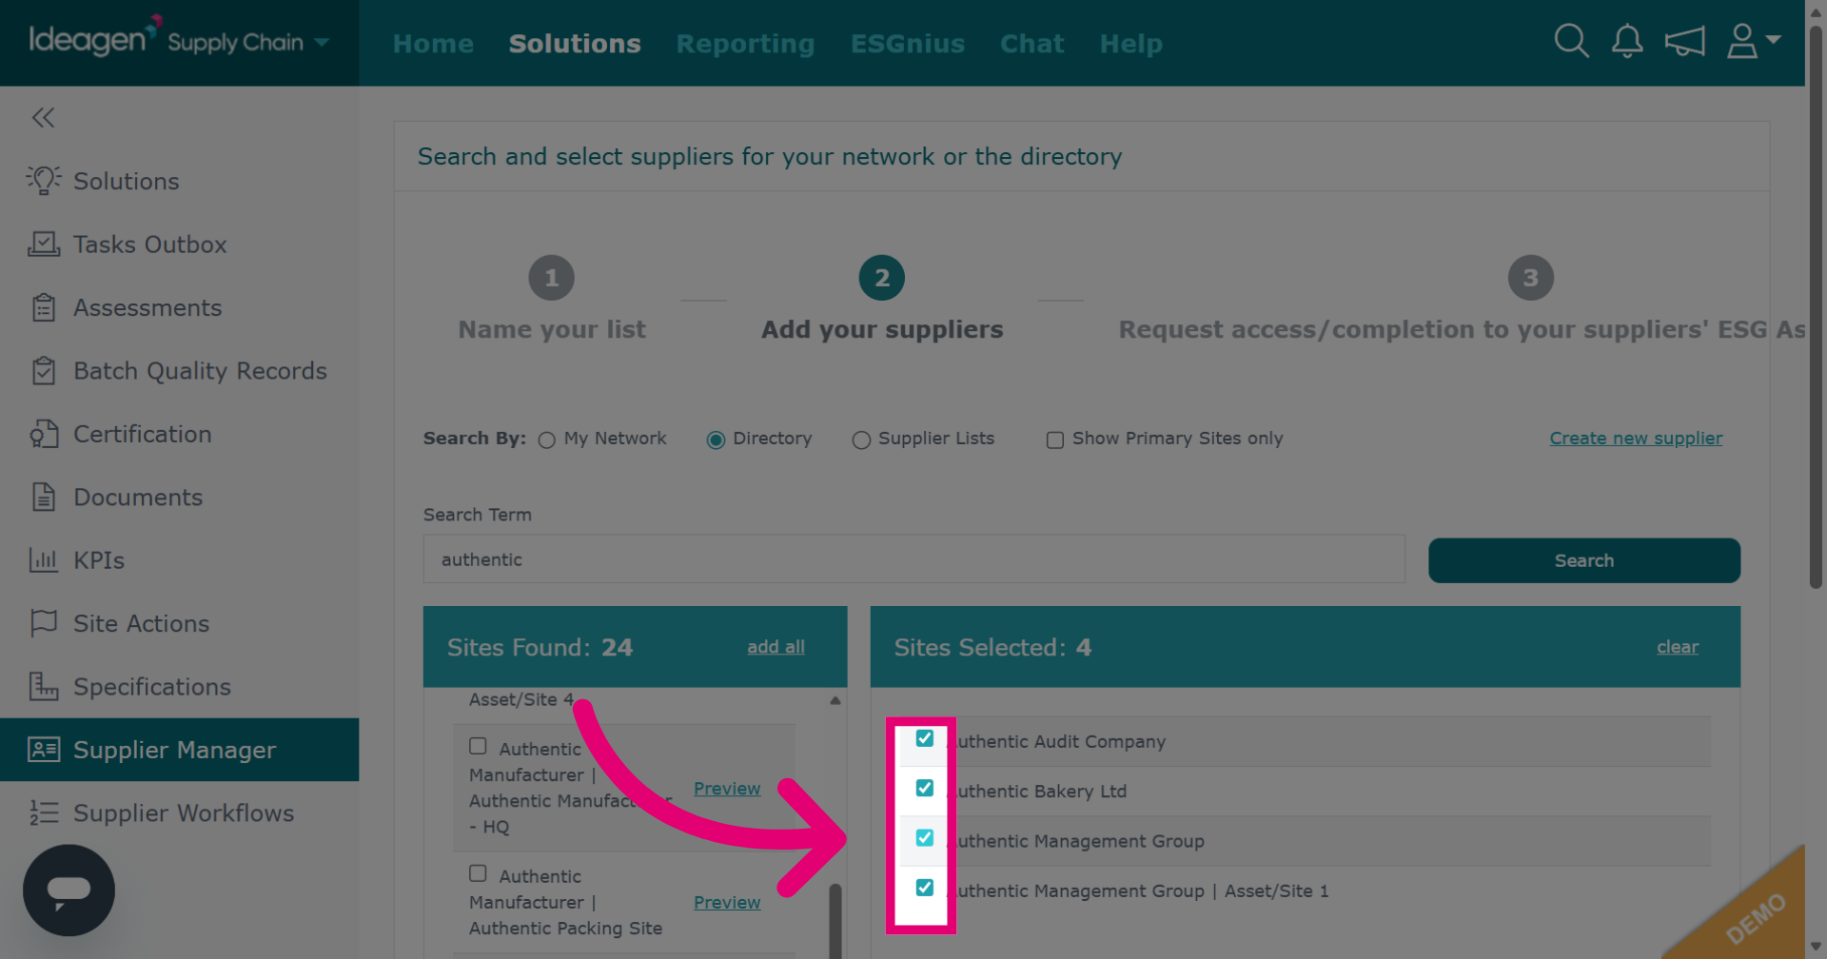The width and height of the screenshot is (1827, 959).
Task: Focus the Search Term input field
Action: pos(913,558)
